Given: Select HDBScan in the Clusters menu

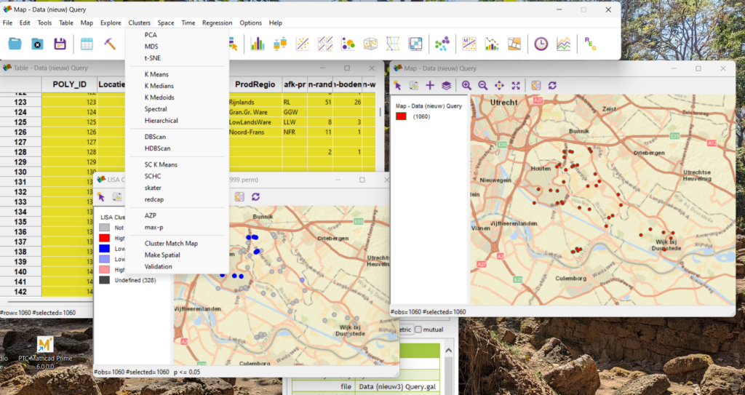Looking at the screenshot, I should coord(157,148).
